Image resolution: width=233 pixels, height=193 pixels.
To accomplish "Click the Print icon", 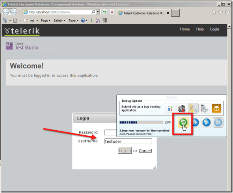I will 32,20.
